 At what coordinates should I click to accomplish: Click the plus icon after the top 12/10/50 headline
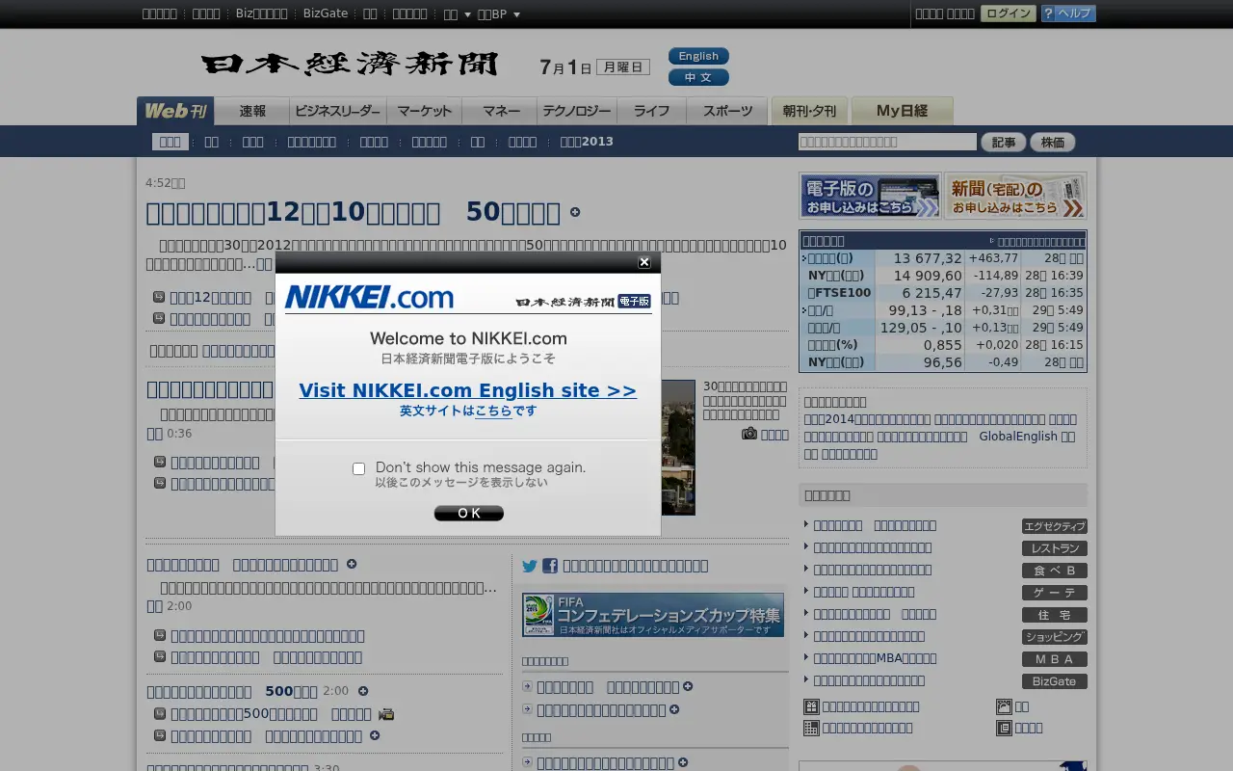tap(575, 212)
